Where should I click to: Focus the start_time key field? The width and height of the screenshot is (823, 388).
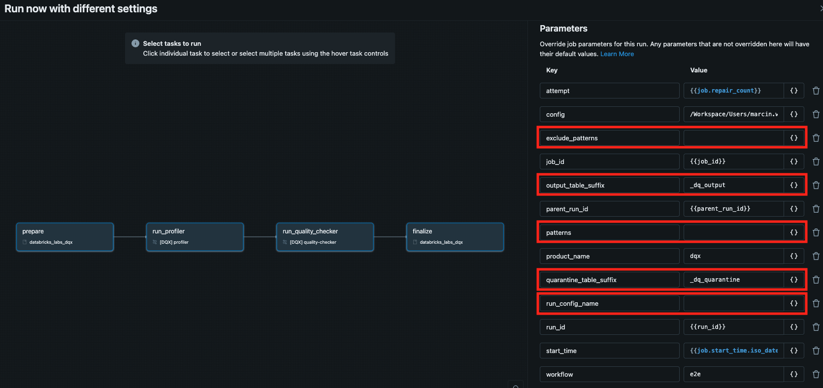point(609,351)
